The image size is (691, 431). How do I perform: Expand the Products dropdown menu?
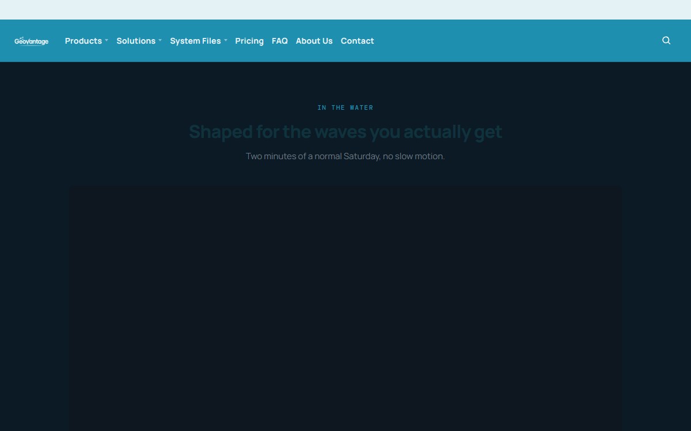(86, 41)
